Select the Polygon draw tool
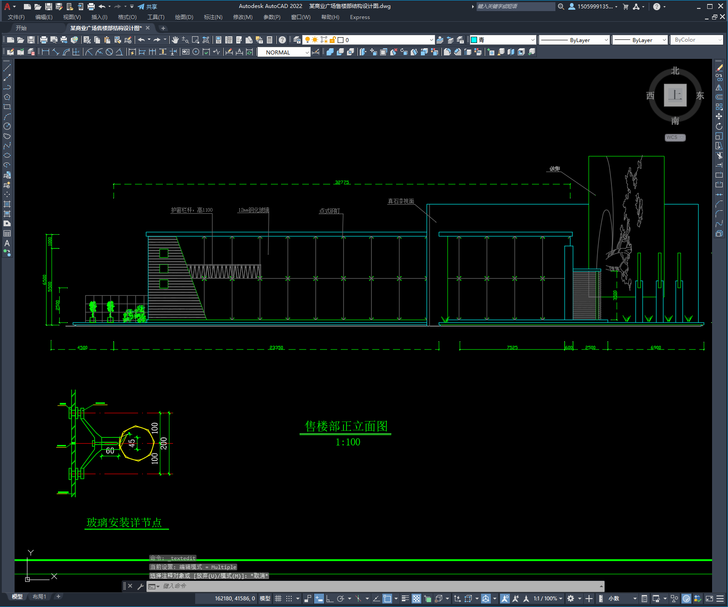Screen dimensions: 728x607 point(7,97)
